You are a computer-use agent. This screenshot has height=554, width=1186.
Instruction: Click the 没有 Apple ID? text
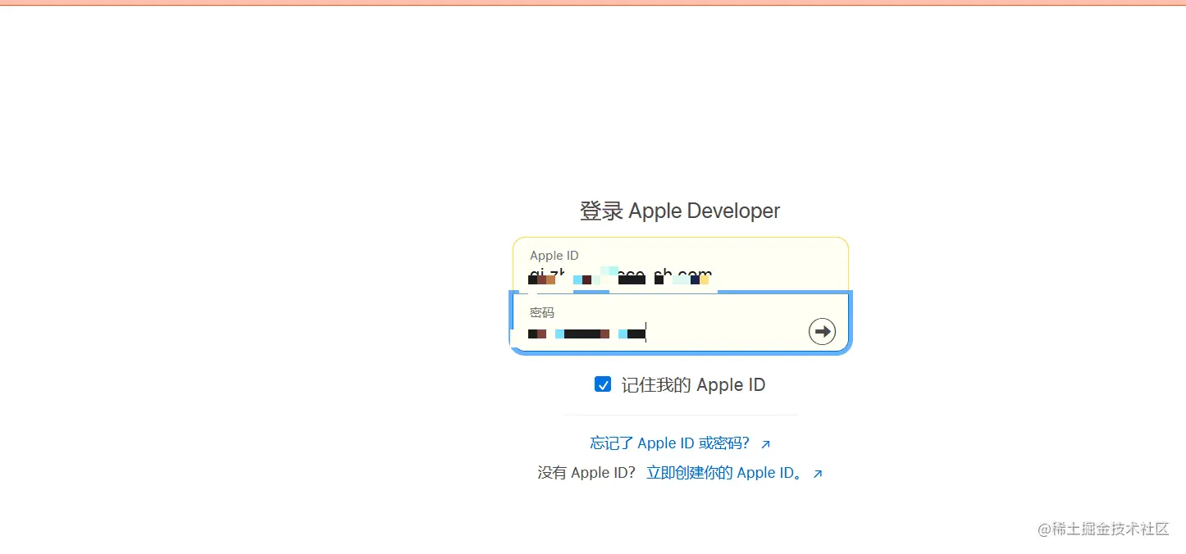coord(586,473)
